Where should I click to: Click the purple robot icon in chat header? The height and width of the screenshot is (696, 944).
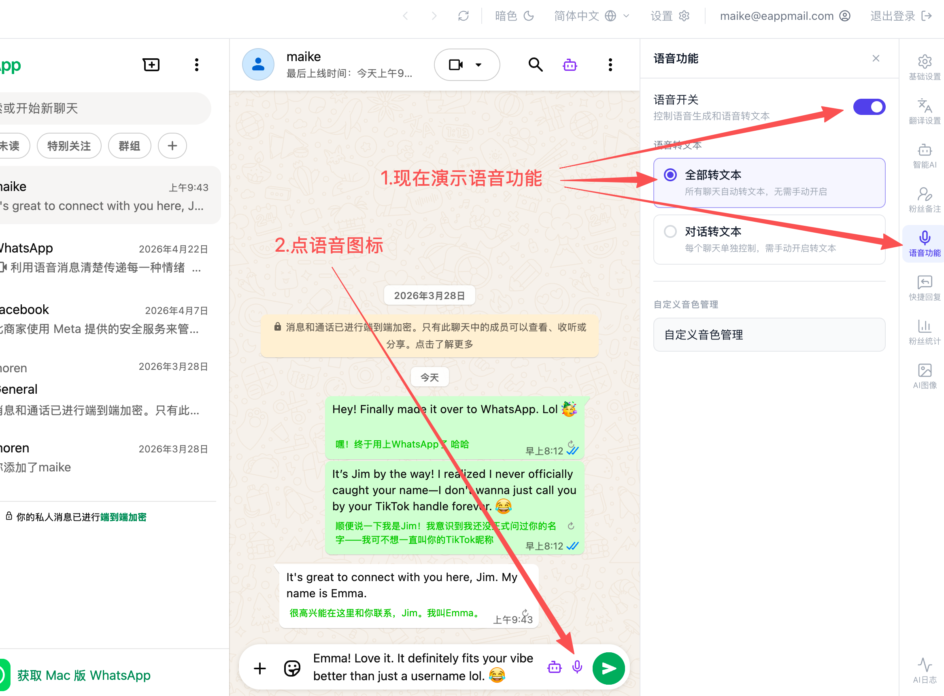(570, 64)
